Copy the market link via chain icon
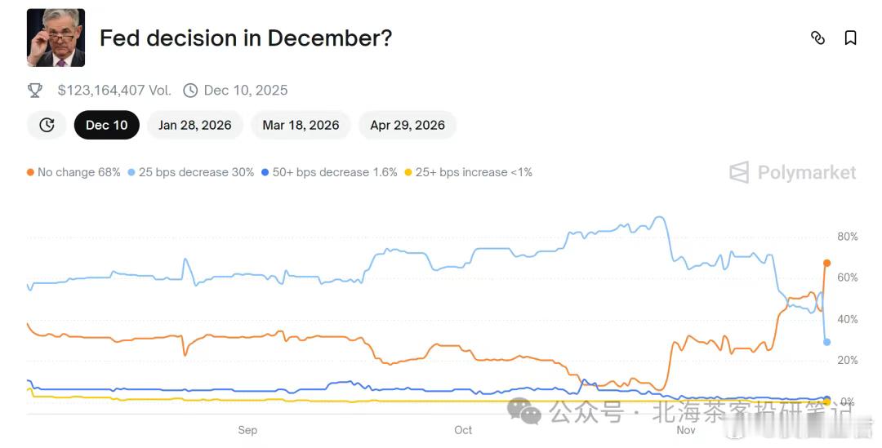This screenshot has height=448, width=882. [817, 38]
